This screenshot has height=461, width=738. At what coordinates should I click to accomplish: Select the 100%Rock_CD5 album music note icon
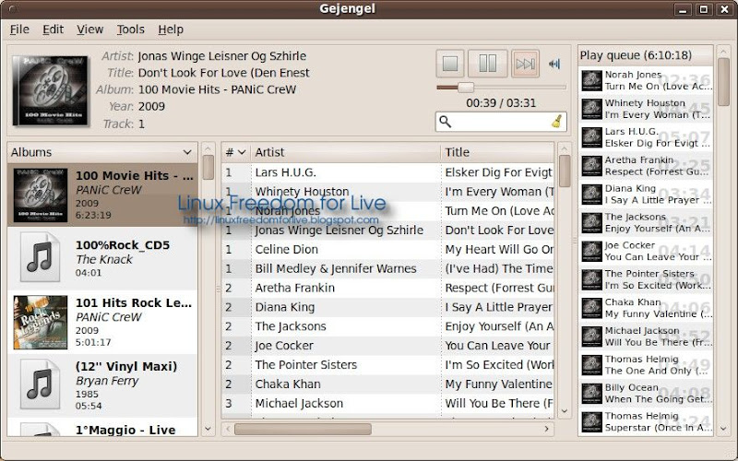[40, 258]
